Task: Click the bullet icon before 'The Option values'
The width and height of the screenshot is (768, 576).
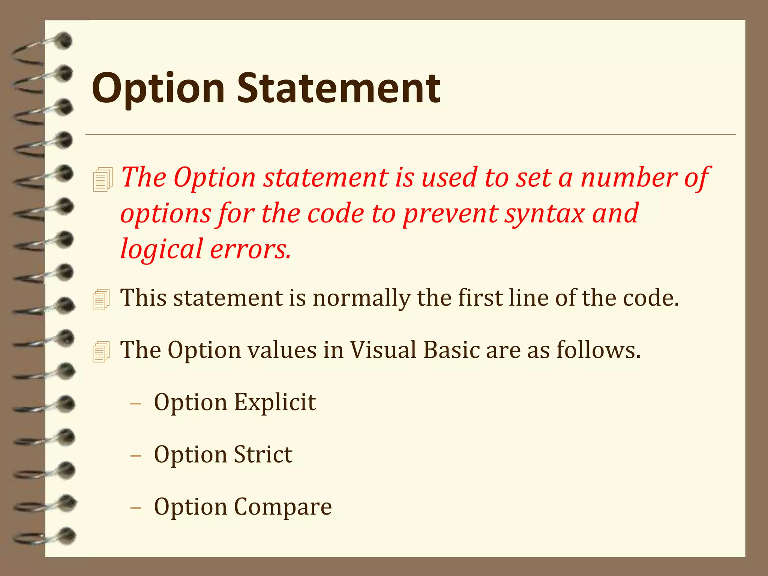Action: [x=101, y=352]
